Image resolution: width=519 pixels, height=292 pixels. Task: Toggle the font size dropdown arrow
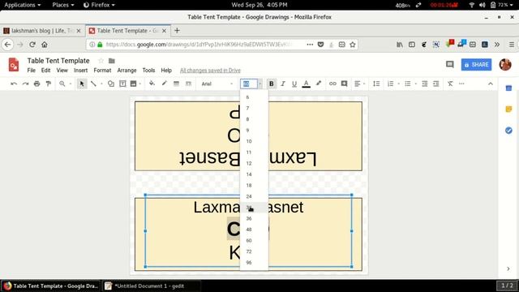pos(259,84)
